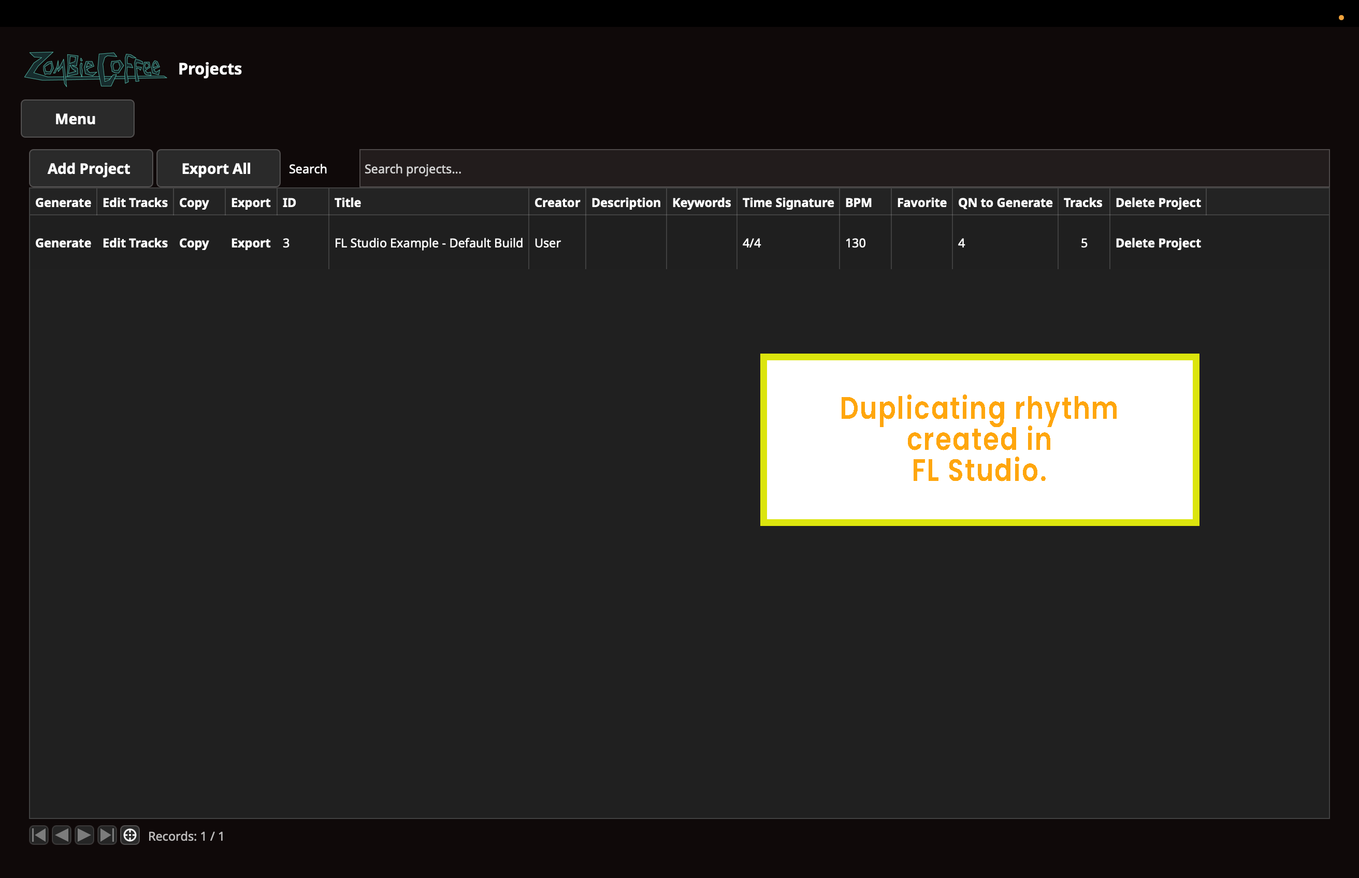The height and width of the screenshot is (878, 1359).
Task: Click the orange dot in the top bar
Action: point(1341,18)
